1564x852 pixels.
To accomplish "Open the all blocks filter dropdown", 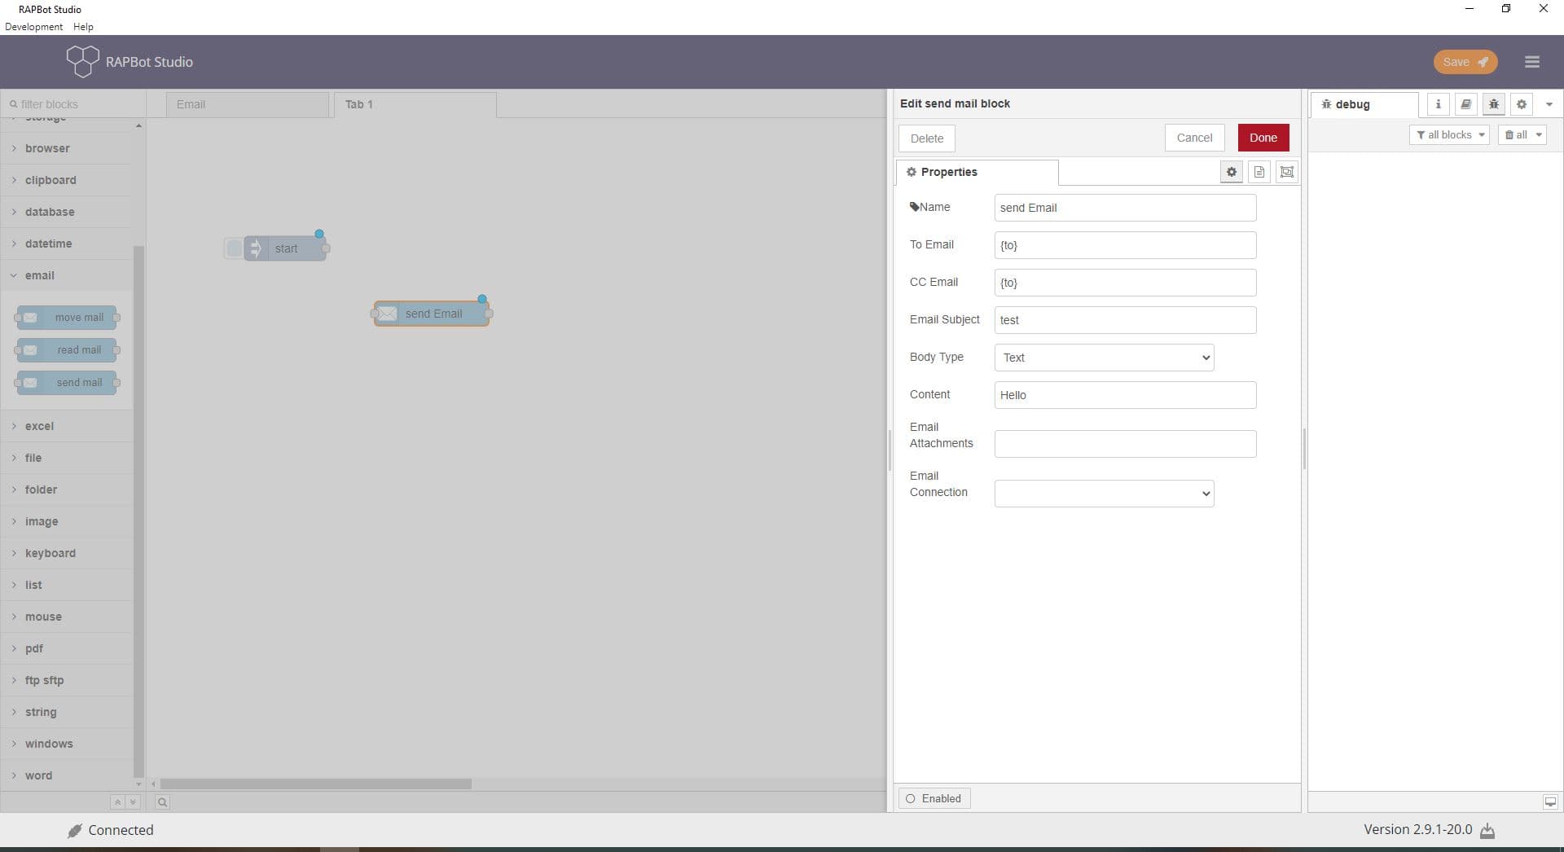I will tap(1449, 135).
